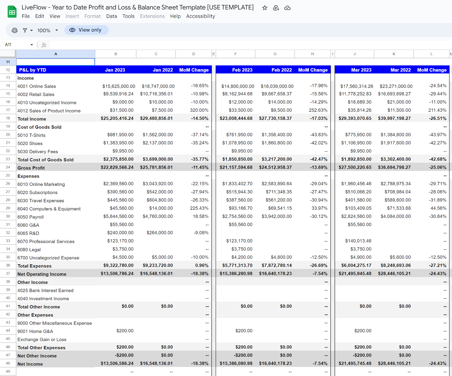Open the Accessibility menu
Image resolution: width=452 pixels, height=376 pixels.
200,16
